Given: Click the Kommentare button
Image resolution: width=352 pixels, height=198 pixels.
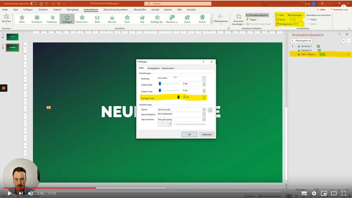Looking at the screenshot, I should (x=339, y=10).
